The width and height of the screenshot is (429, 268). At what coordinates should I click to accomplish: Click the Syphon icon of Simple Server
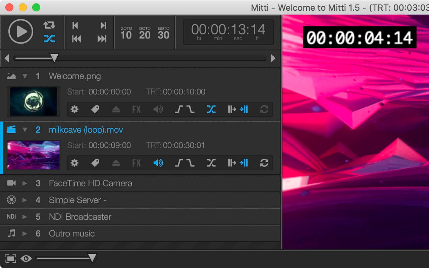[x=11, y=200]
